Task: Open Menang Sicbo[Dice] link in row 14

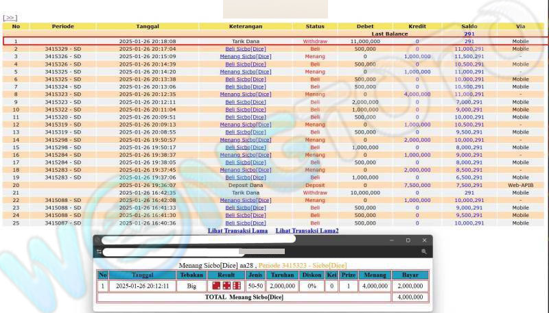Action: [x=246, y=139]
